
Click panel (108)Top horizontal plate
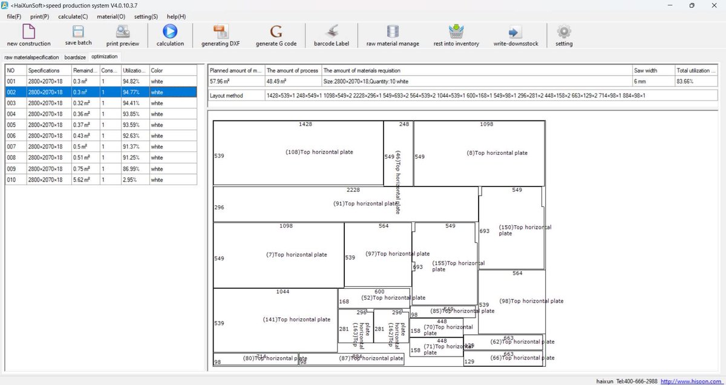[x=298, y=153]
